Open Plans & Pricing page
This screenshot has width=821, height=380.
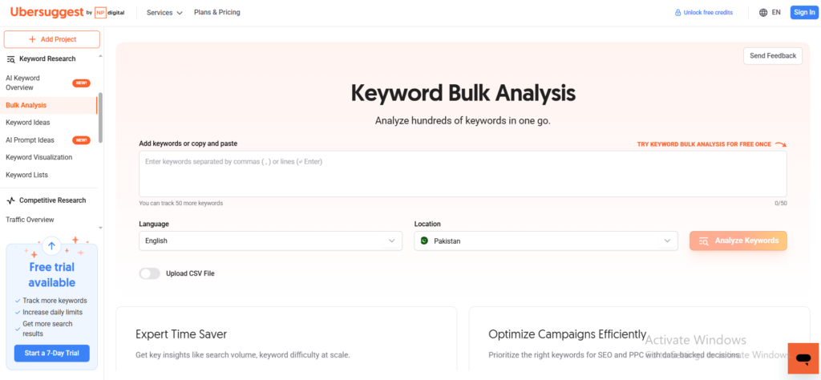pos(216,13)
